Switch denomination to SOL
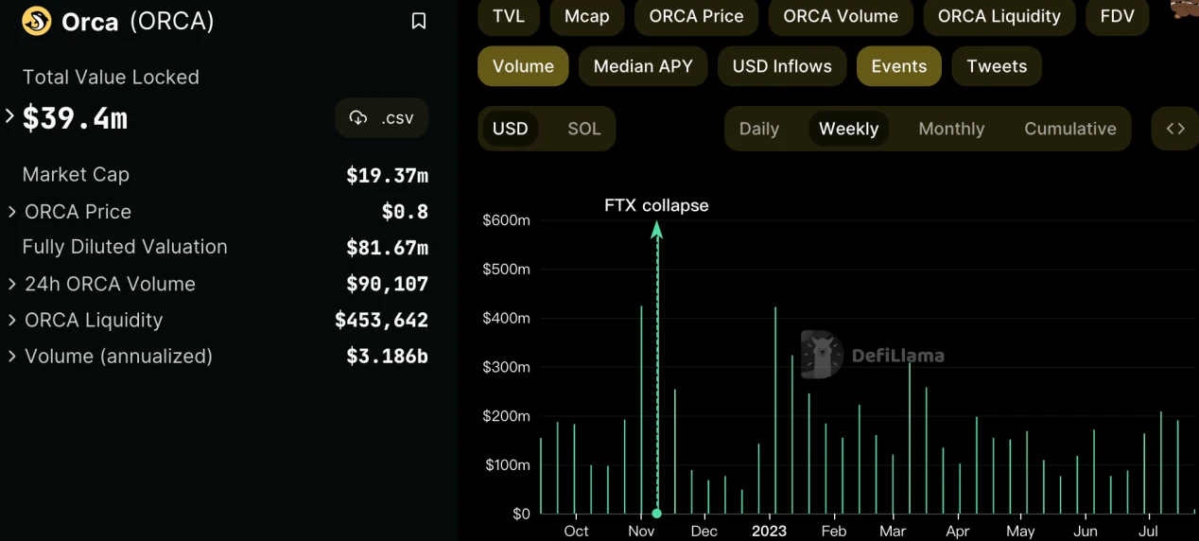 tap(583, 129)
